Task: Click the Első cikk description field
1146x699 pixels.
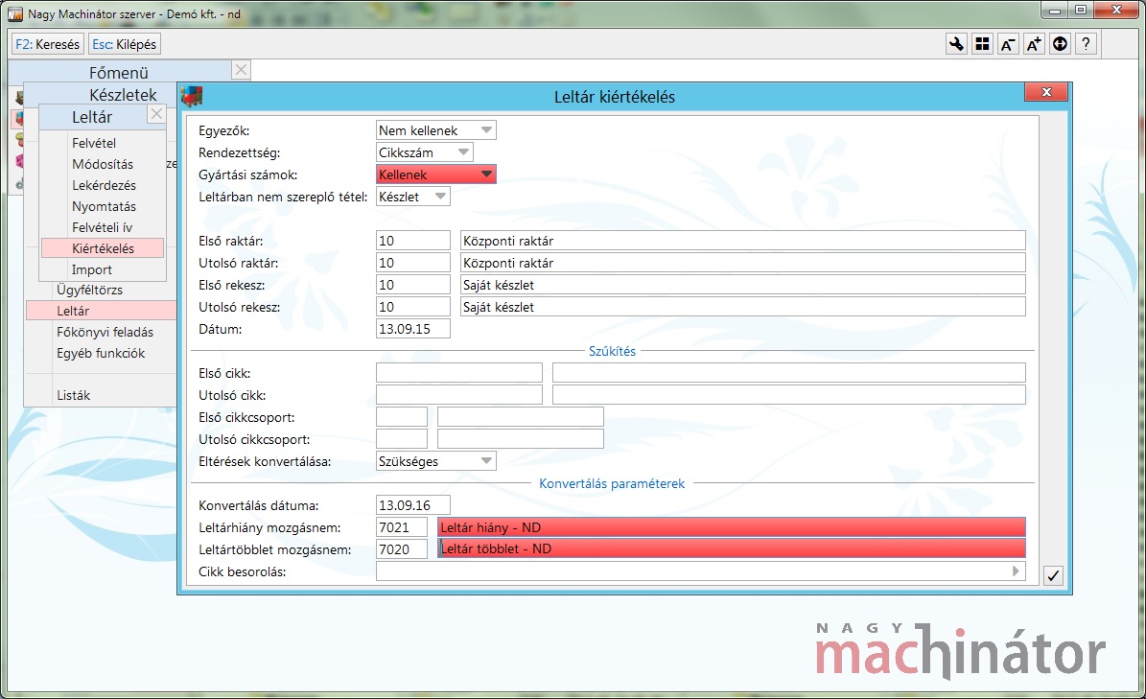Action: (x=788, y=373)
